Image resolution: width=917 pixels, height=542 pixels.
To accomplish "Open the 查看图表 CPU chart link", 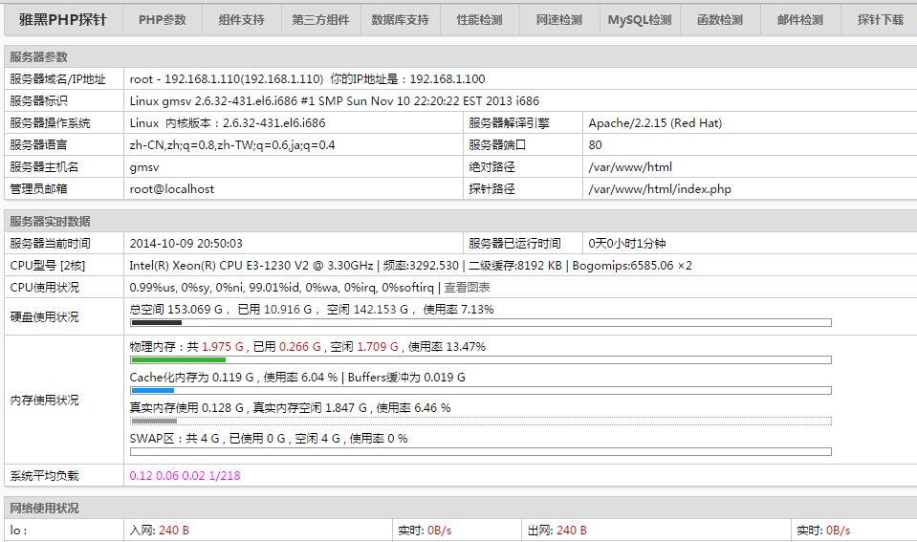I will (x=467, y=288).
